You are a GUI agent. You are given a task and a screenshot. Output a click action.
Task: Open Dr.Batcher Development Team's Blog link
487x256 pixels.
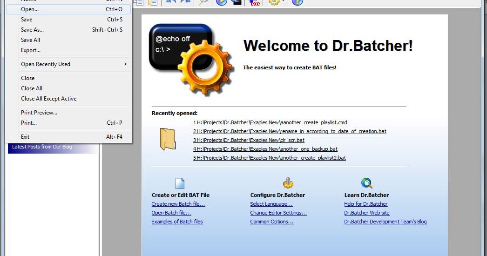tap(386, 222)
